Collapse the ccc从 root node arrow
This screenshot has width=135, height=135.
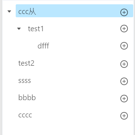9,11
